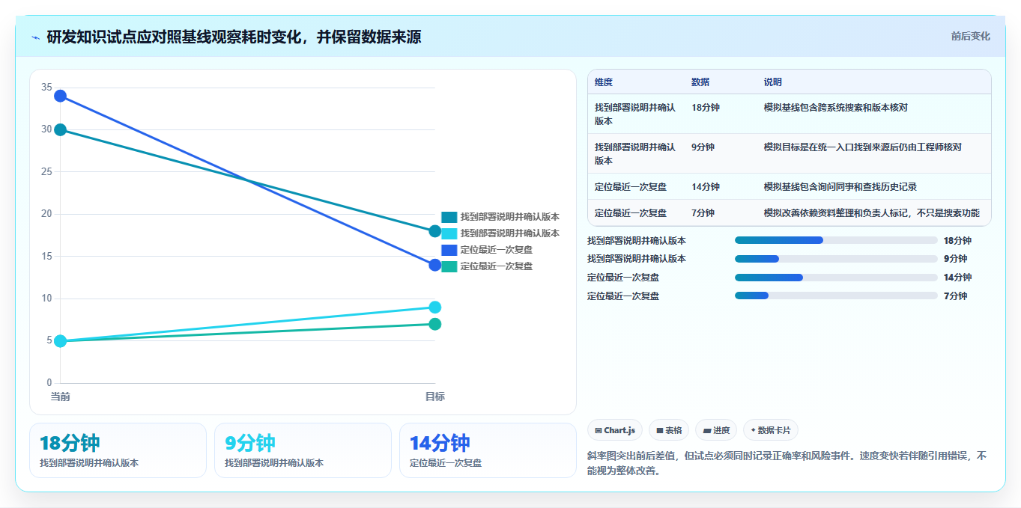1021x508 pixels.
Task: Click the folder icon in the 进度 chip
Action: coord(706,430)
